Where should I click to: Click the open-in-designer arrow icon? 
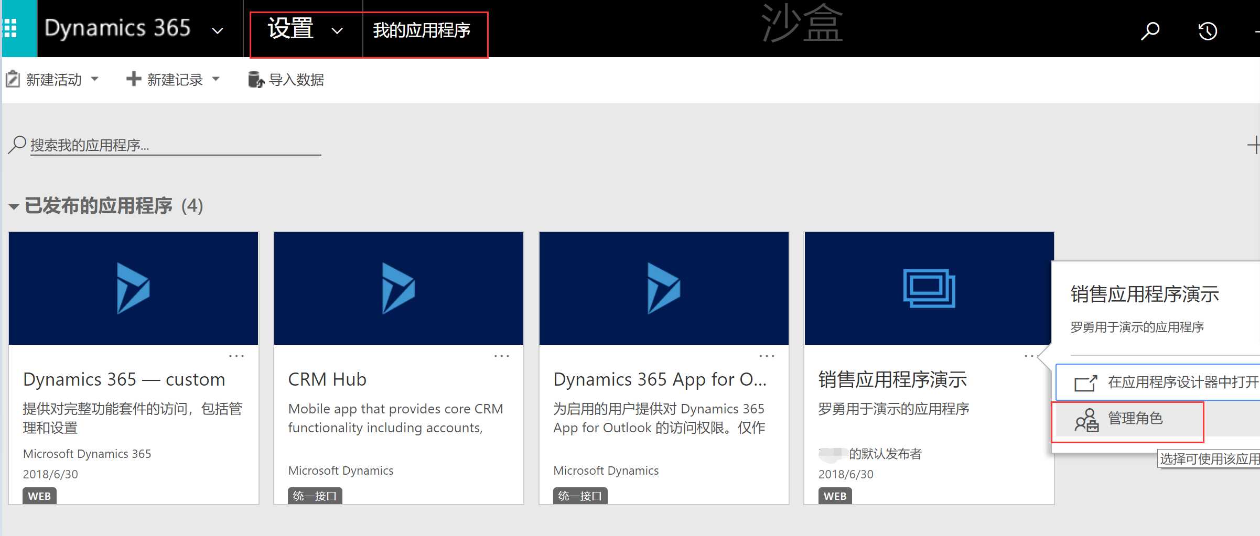click(x=1085, y=383)
